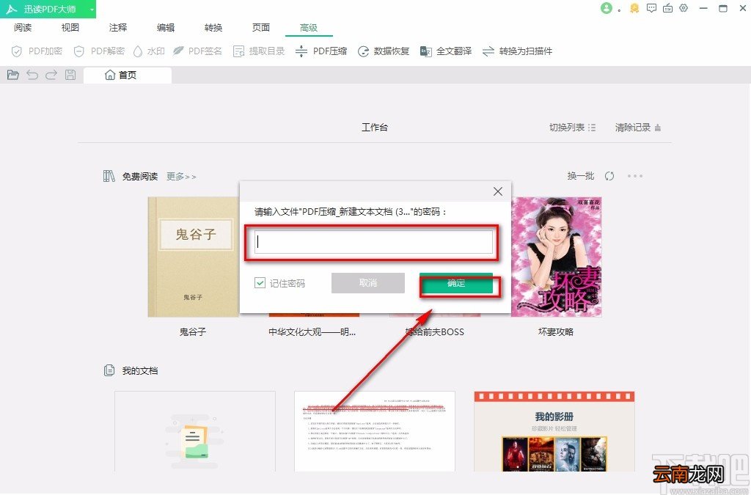
Task: Expand the 迅读PDF大师 title dropdown arrow
Action: coord(91,9)
